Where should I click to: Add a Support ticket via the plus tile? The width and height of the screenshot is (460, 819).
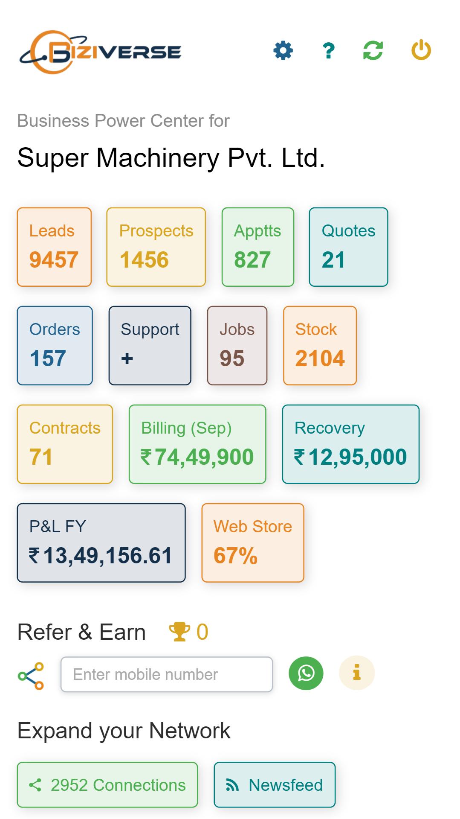click(x=150, y=346)
